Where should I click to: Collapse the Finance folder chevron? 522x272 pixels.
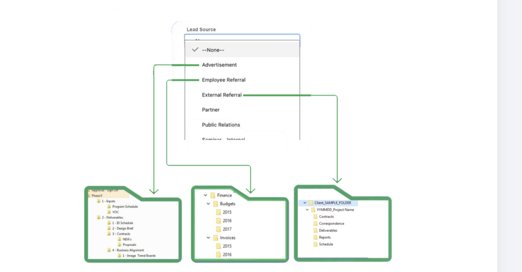(205, 195)
